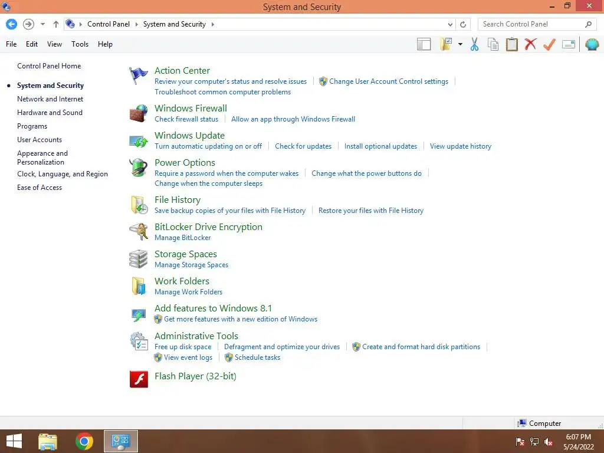Open Ease of Access category
The height and width of the screenshot is (453, 604).
tap(40, 188)
